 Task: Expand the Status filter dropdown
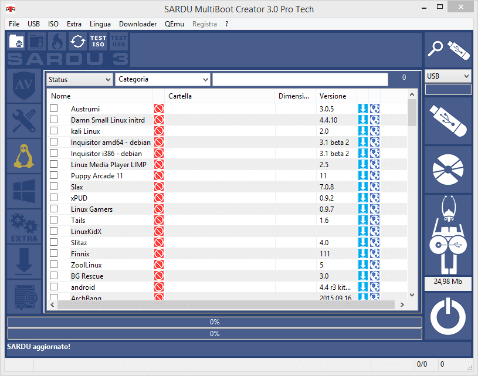coord(80,80)
